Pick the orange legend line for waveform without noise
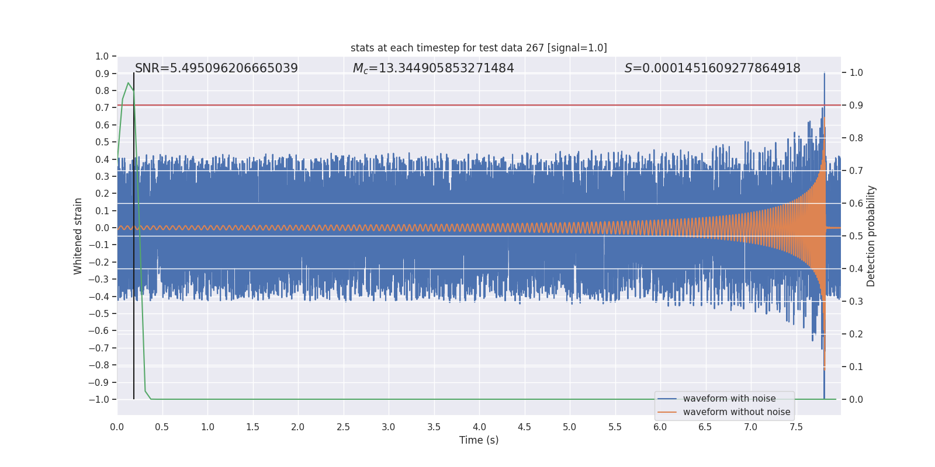The image size is (935, 467). (667, 412)
